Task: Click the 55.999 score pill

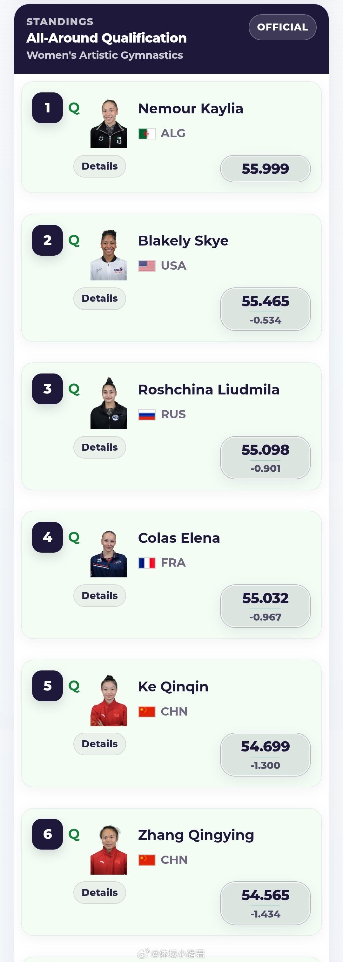Action: click(265, 169)
